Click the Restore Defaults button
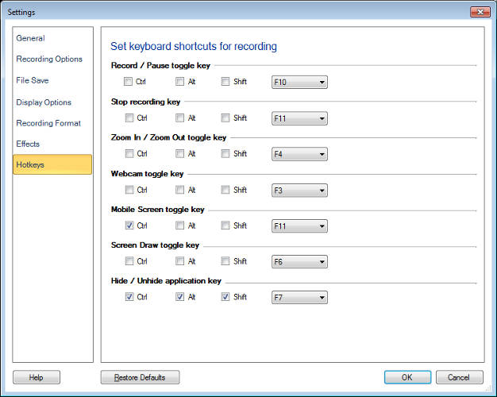 (140, 377)
